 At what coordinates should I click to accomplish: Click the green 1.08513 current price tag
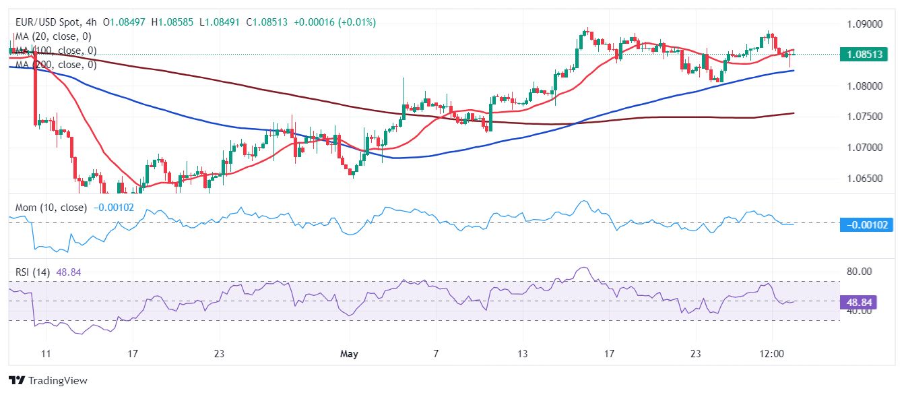pos(866,55)
